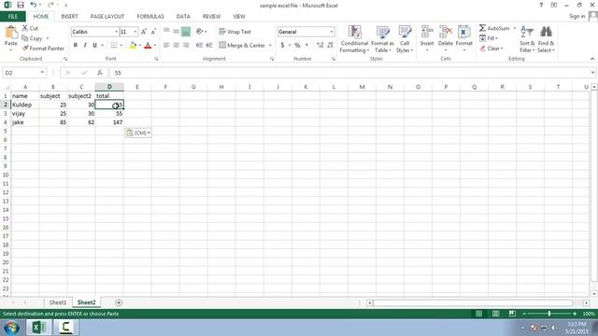Apply the yellow Fill Color bucket

coord(133,46)
